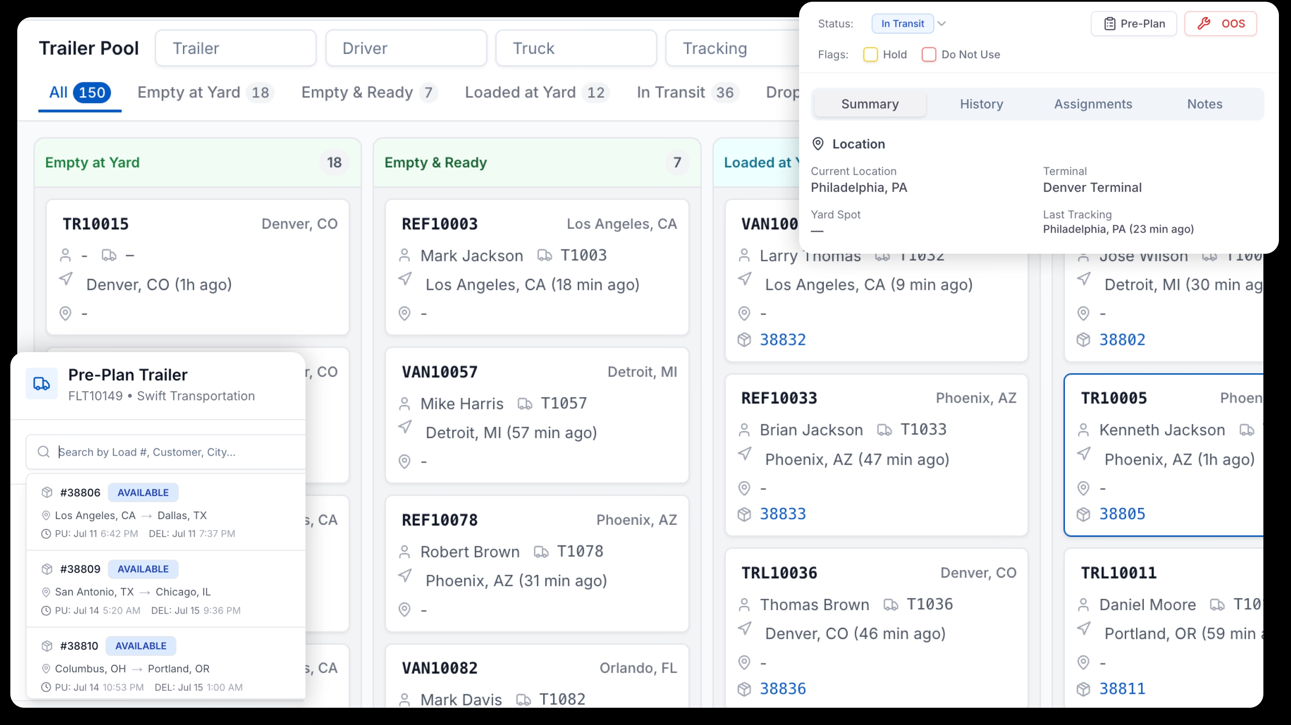Open trailer card TR10015
The width and height of the screenshot is (1291, 725).
click(198, 267)
